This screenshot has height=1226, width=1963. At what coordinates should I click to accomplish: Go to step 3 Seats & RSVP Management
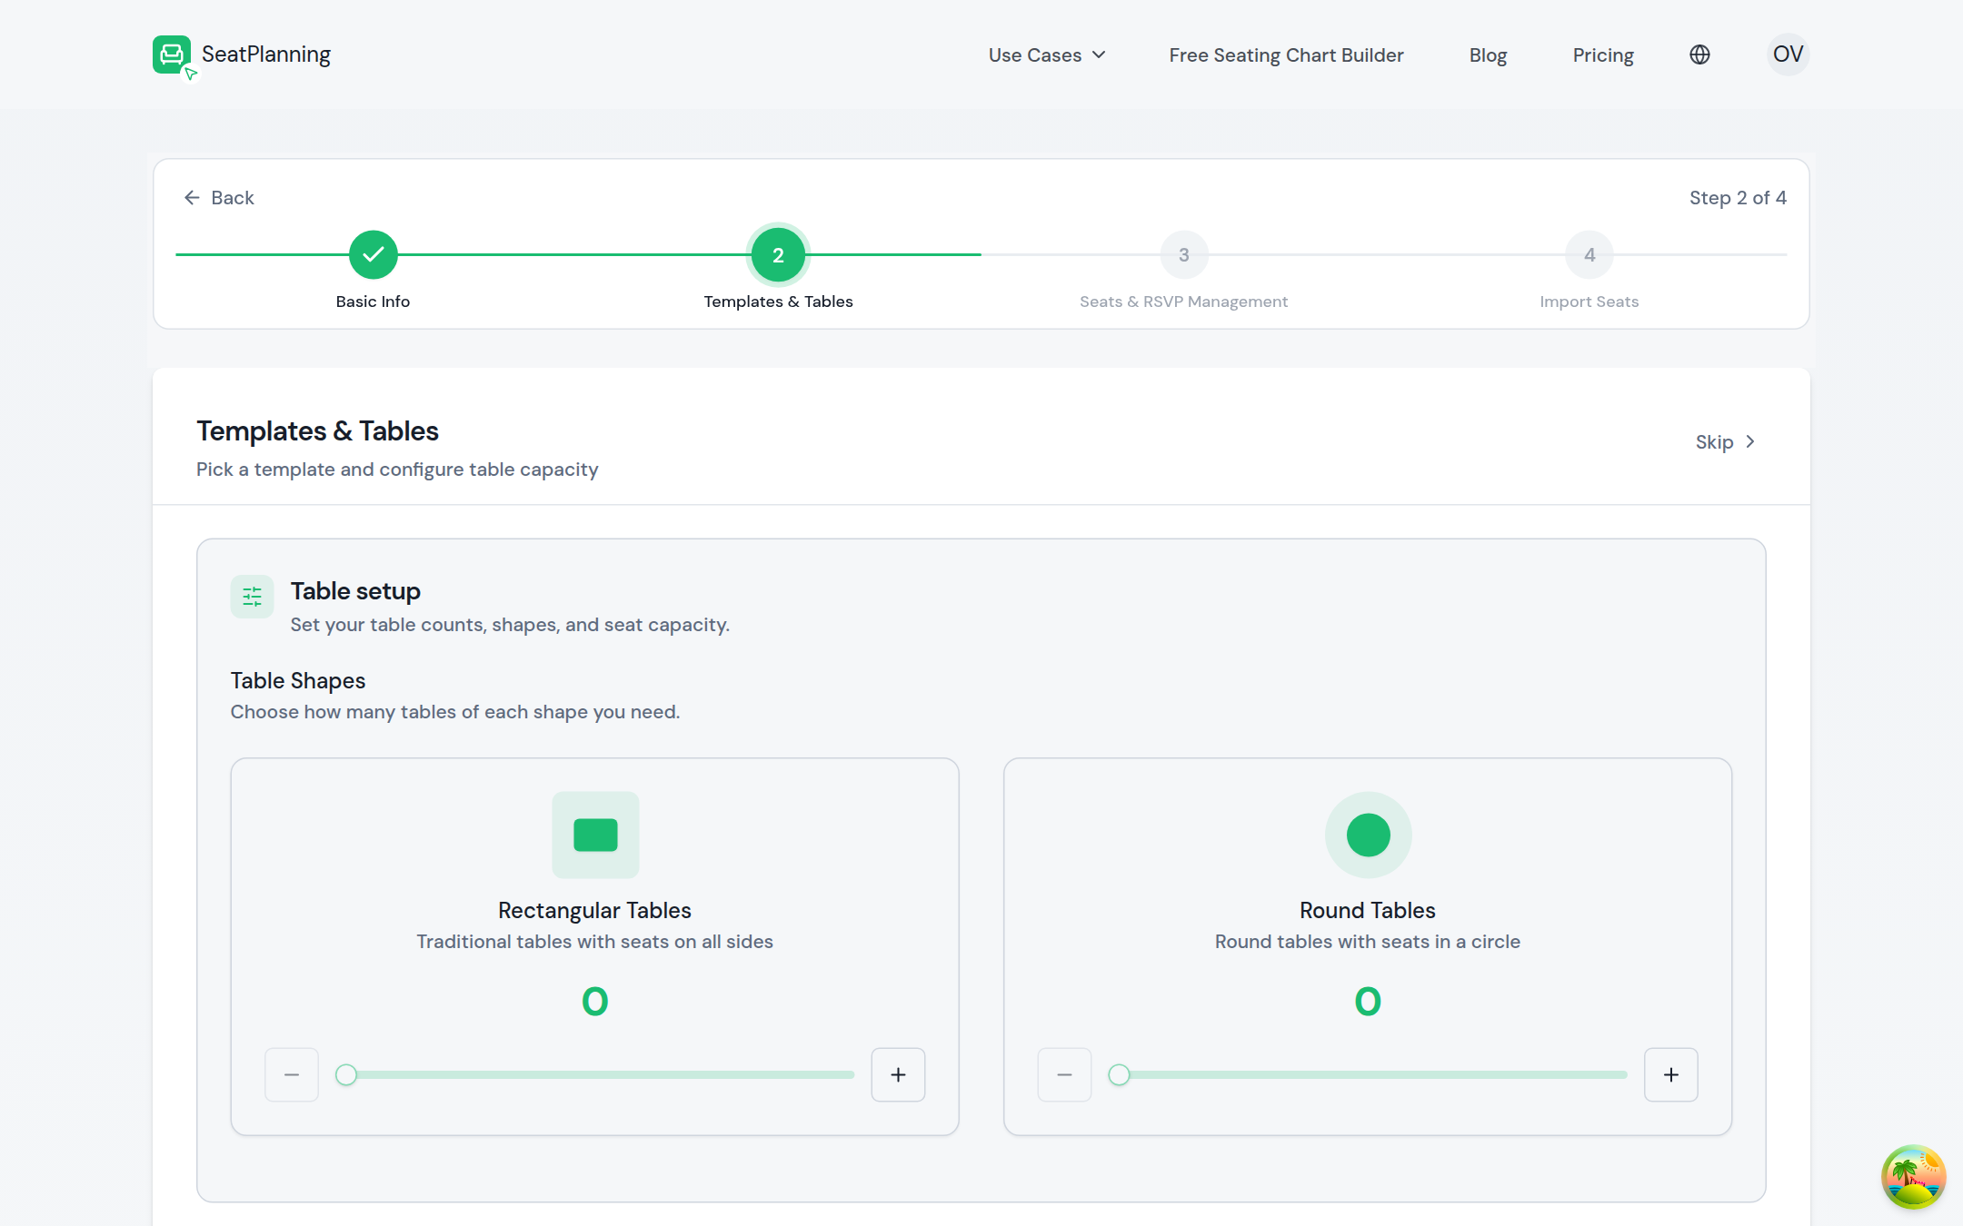tap(1183, 255)
